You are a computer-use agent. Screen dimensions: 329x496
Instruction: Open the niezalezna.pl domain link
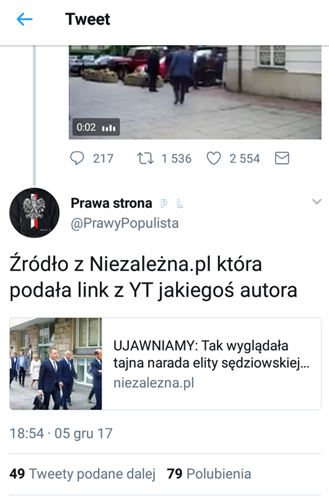154,383
